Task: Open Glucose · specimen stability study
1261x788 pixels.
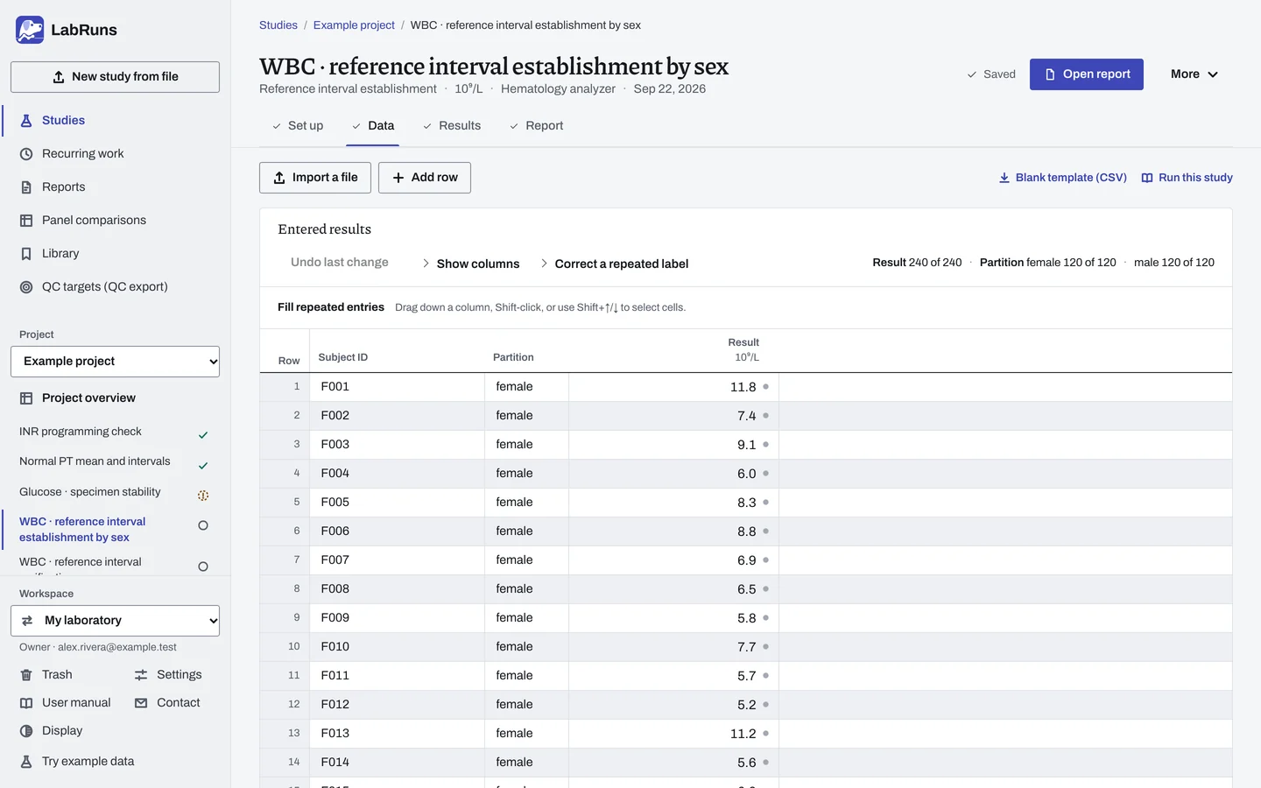Action: click(115, 493)
